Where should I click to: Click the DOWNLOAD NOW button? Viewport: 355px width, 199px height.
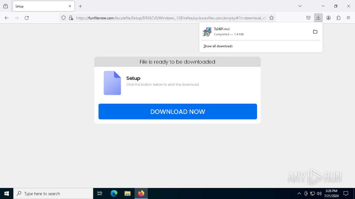[178, 112]
